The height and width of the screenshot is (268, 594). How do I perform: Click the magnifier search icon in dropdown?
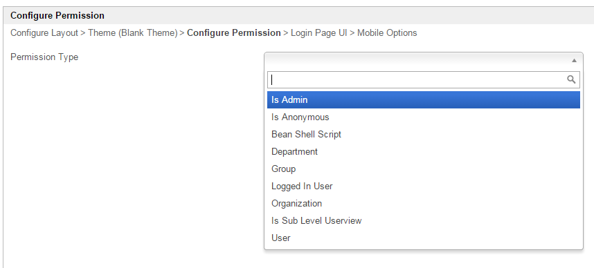[571, 79]
